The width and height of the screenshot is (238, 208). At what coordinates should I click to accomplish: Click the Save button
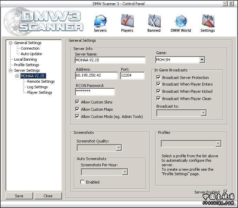(19, 196)
